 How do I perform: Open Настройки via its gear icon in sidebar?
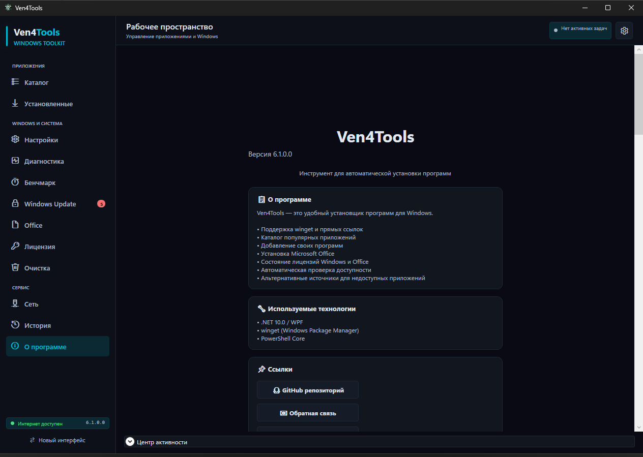15,139
